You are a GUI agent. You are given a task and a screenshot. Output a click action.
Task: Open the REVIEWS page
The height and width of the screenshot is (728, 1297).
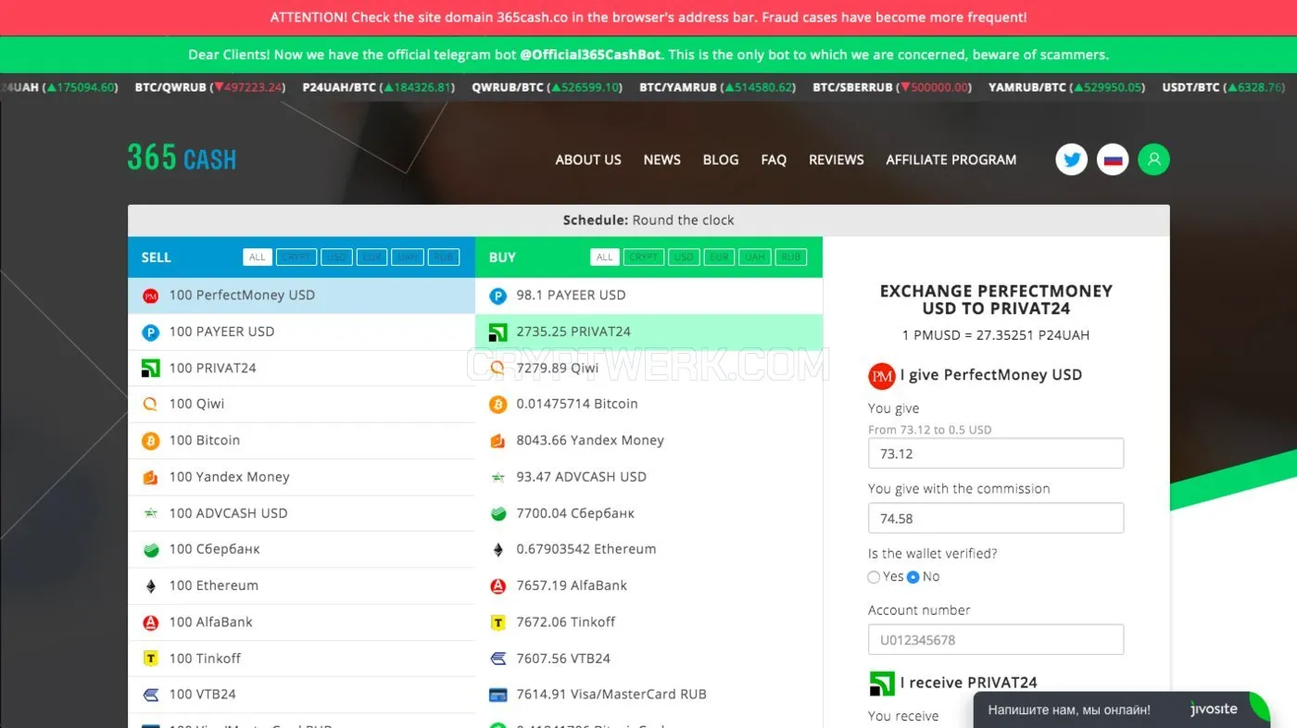click(x=837, y=159)
